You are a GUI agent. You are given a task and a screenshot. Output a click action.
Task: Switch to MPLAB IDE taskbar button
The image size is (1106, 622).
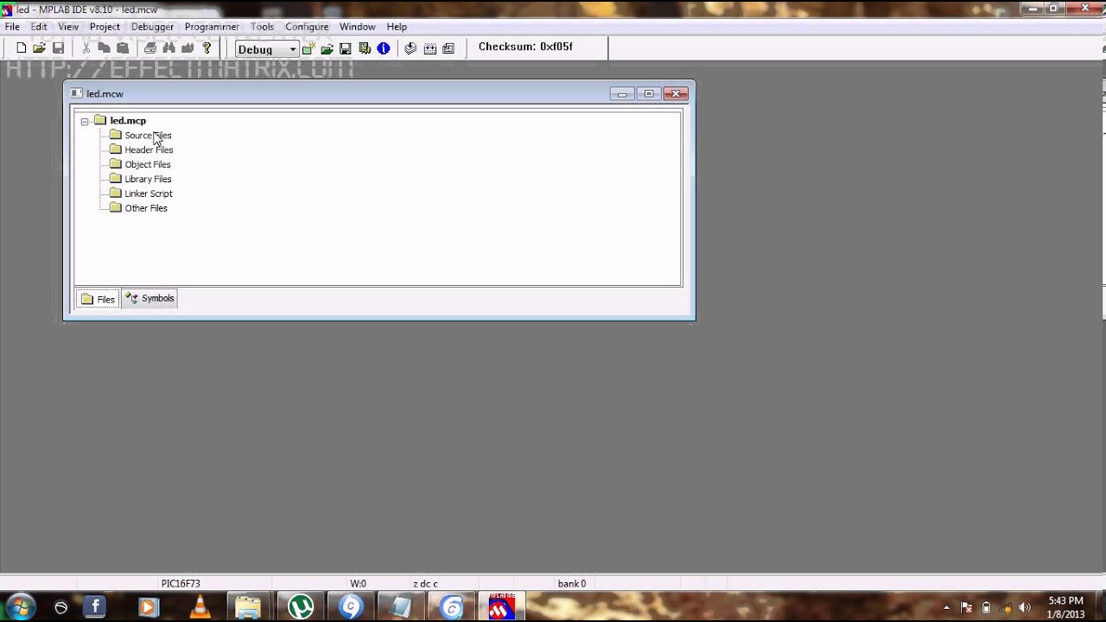tap(502, 607)
